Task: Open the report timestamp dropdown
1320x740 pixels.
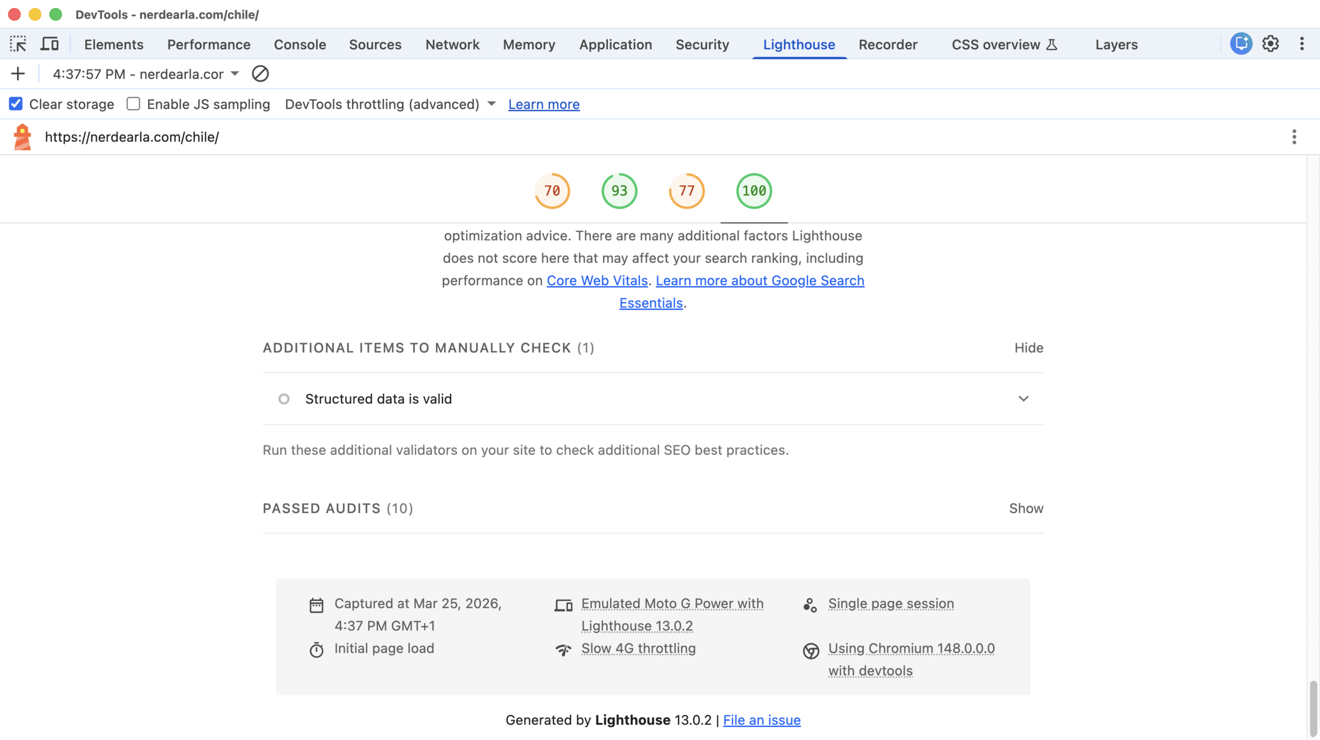Action: (235, 74)
